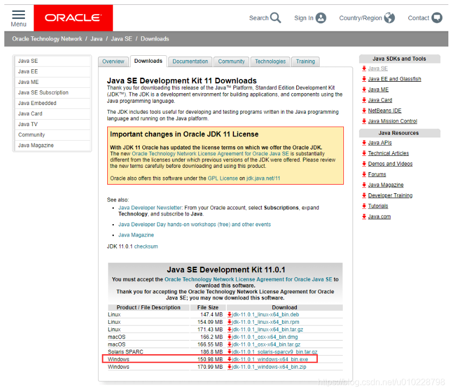Open Java SE in left sidebar
Image resolution: width=450 pixels, height=392 pixels.
[x=52, y=61]
